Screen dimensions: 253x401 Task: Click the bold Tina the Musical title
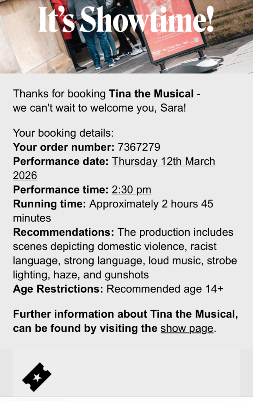[x=151, y=94]
